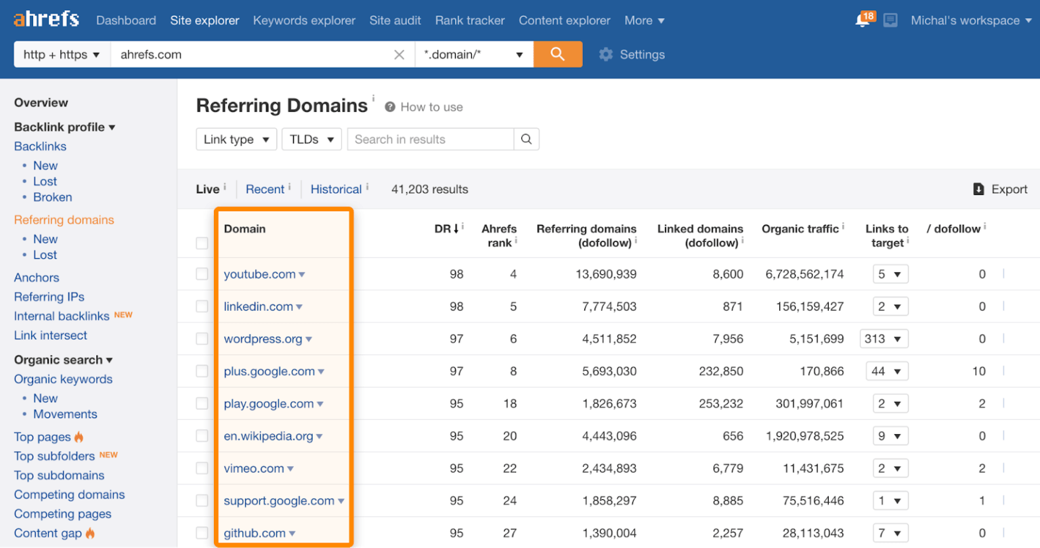
Task: Click the Search in results input field
Action: 431,140
